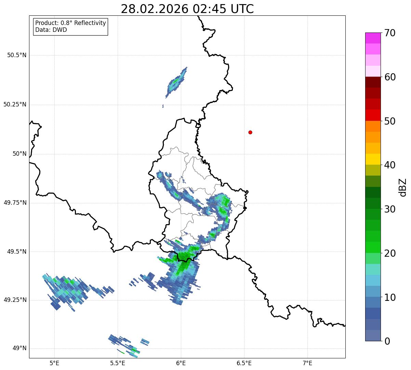411x370 pixels.
Task: Click the bright red colorbar segment above 50
Action: pos(373,115)
